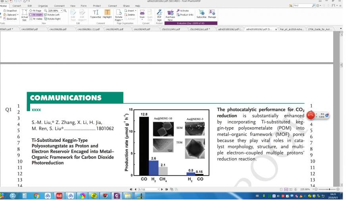Click the Manage icon
The image size is (357, 201).
tap(212, 14)
